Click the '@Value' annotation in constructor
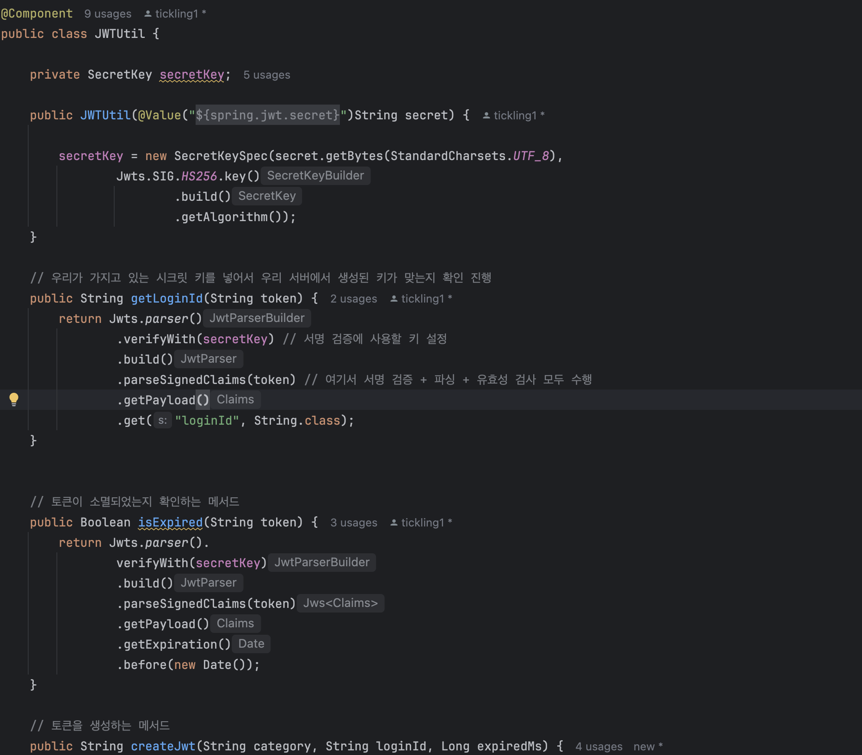The width and height of the screenshot is (862, 755). [x=160, y=116]
